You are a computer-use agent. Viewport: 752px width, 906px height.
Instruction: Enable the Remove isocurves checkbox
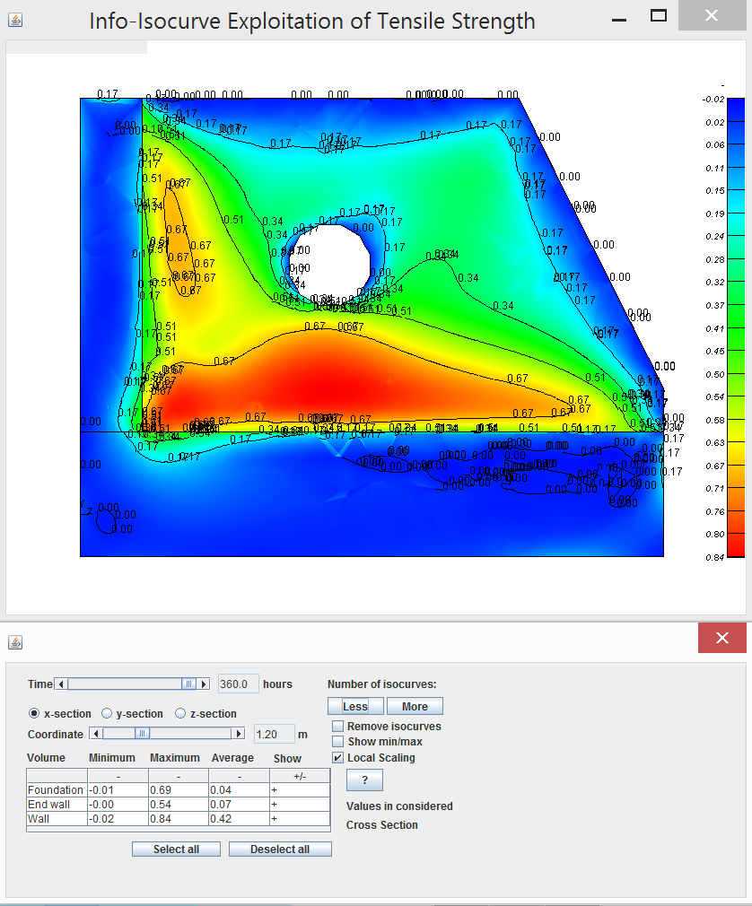(x=338, y=727)
